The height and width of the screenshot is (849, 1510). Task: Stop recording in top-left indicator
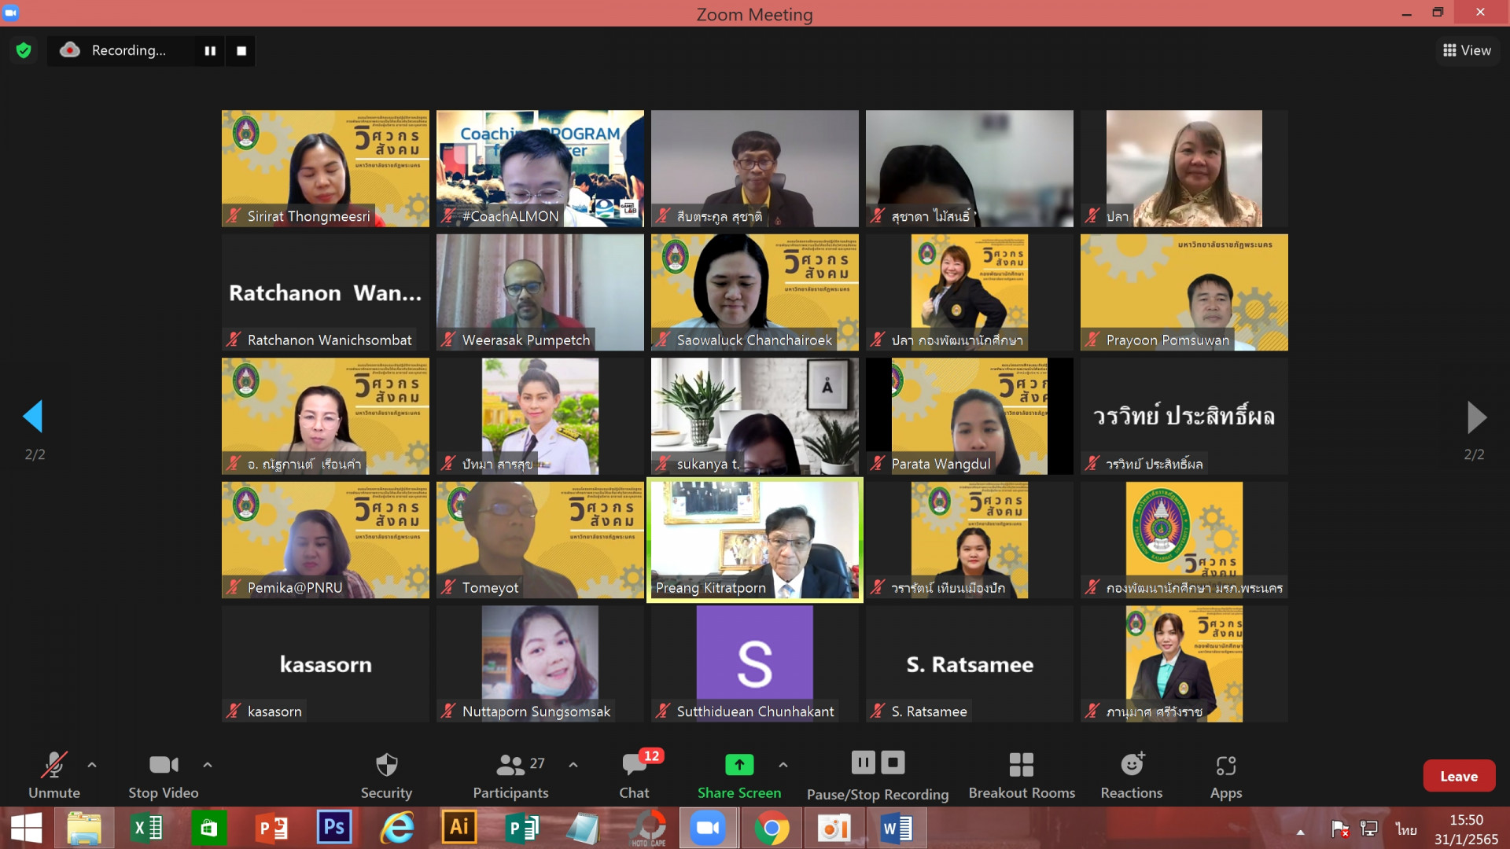241,50
